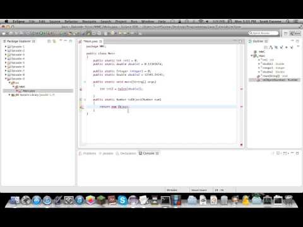The width and height of the screenshot is (303, 227).
Task: Click error marker on toInt line gutter
Action: (81, 90)
